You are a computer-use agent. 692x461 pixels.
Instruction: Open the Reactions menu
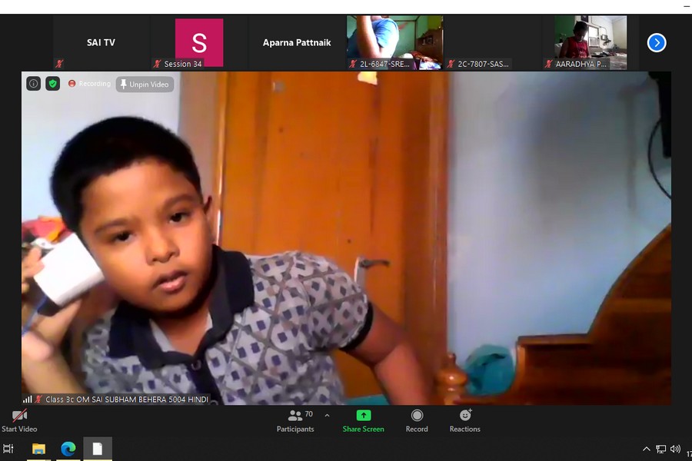(464, 416)
